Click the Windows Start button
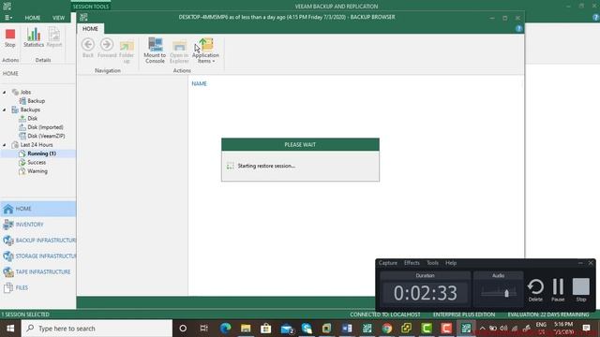The image size is (600, 337). pos(10,329)
